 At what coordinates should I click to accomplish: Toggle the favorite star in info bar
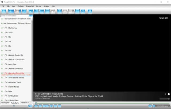(x=165, y=94)
